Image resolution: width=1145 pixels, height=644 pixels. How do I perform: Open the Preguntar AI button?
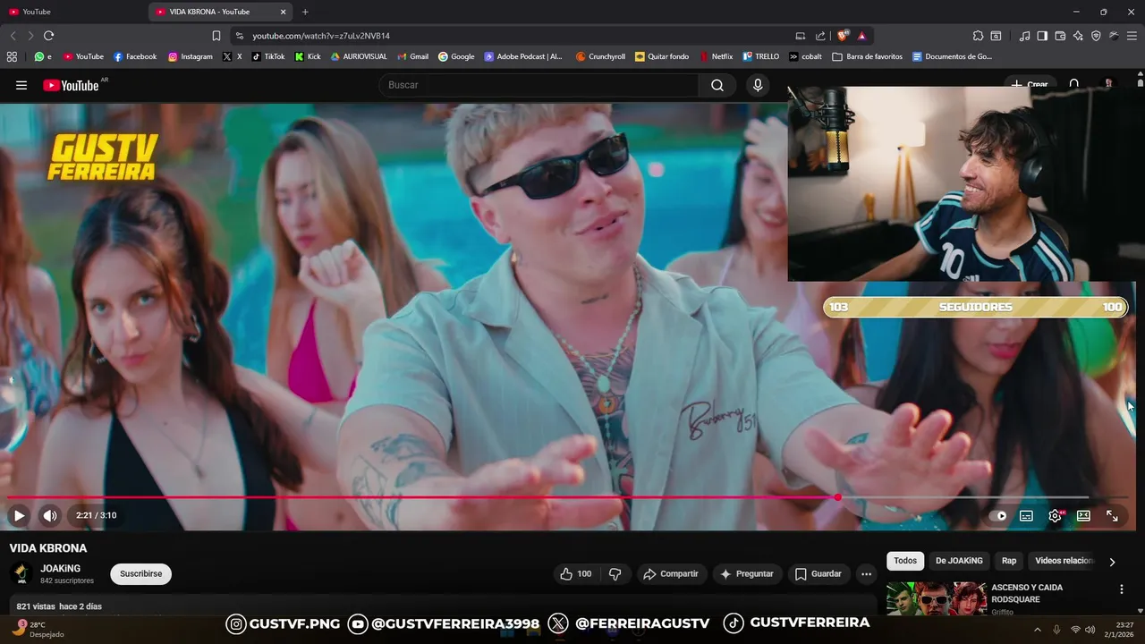(x=747, y=574)
